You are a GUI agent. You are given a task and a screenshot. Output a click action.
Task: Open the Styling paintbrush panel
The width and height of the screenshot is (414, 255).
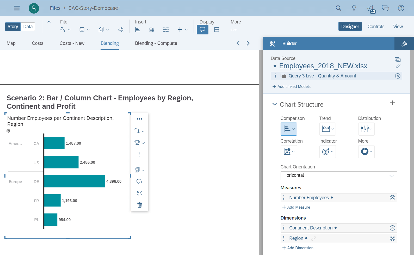[404, 44]
